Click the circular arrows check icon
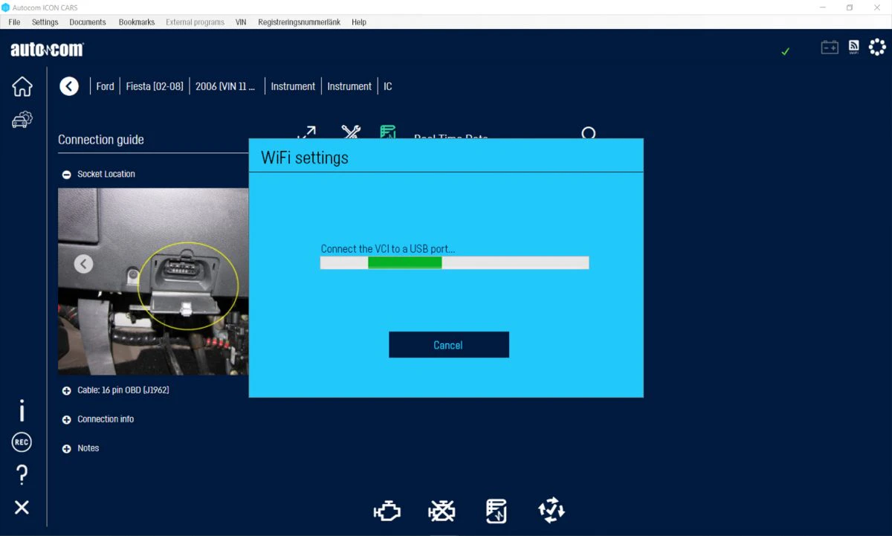The width and height of the screenshot is (892, 536). (552, 511)
